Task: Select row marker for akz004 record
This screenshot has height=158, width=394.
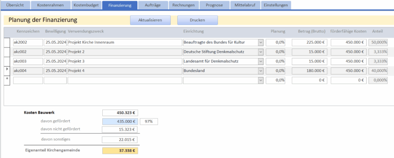Action: (x=7, y=71)
